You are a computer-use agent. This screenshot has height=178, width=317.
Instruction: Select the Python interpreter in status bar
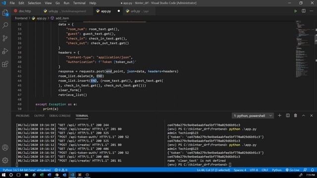(26, 170)
